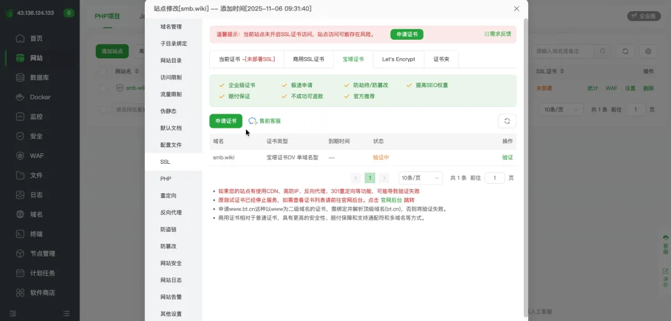Click the 售前客服 chat bubble icon
Screen dimensions: 671x321
click(x=253, y=121)
